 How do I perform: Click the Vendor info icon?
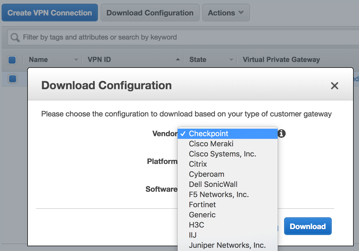[281, 134]
